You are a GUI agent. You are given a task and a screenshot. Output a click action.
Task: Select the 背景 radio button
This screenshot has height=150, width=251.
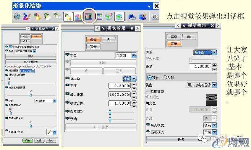(x=149, y=78)
